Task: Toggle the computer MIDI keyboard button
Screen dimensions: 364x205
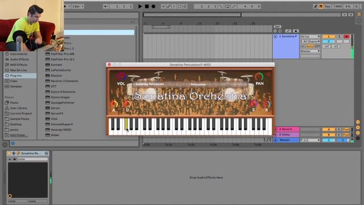Action: coord(321,6)
